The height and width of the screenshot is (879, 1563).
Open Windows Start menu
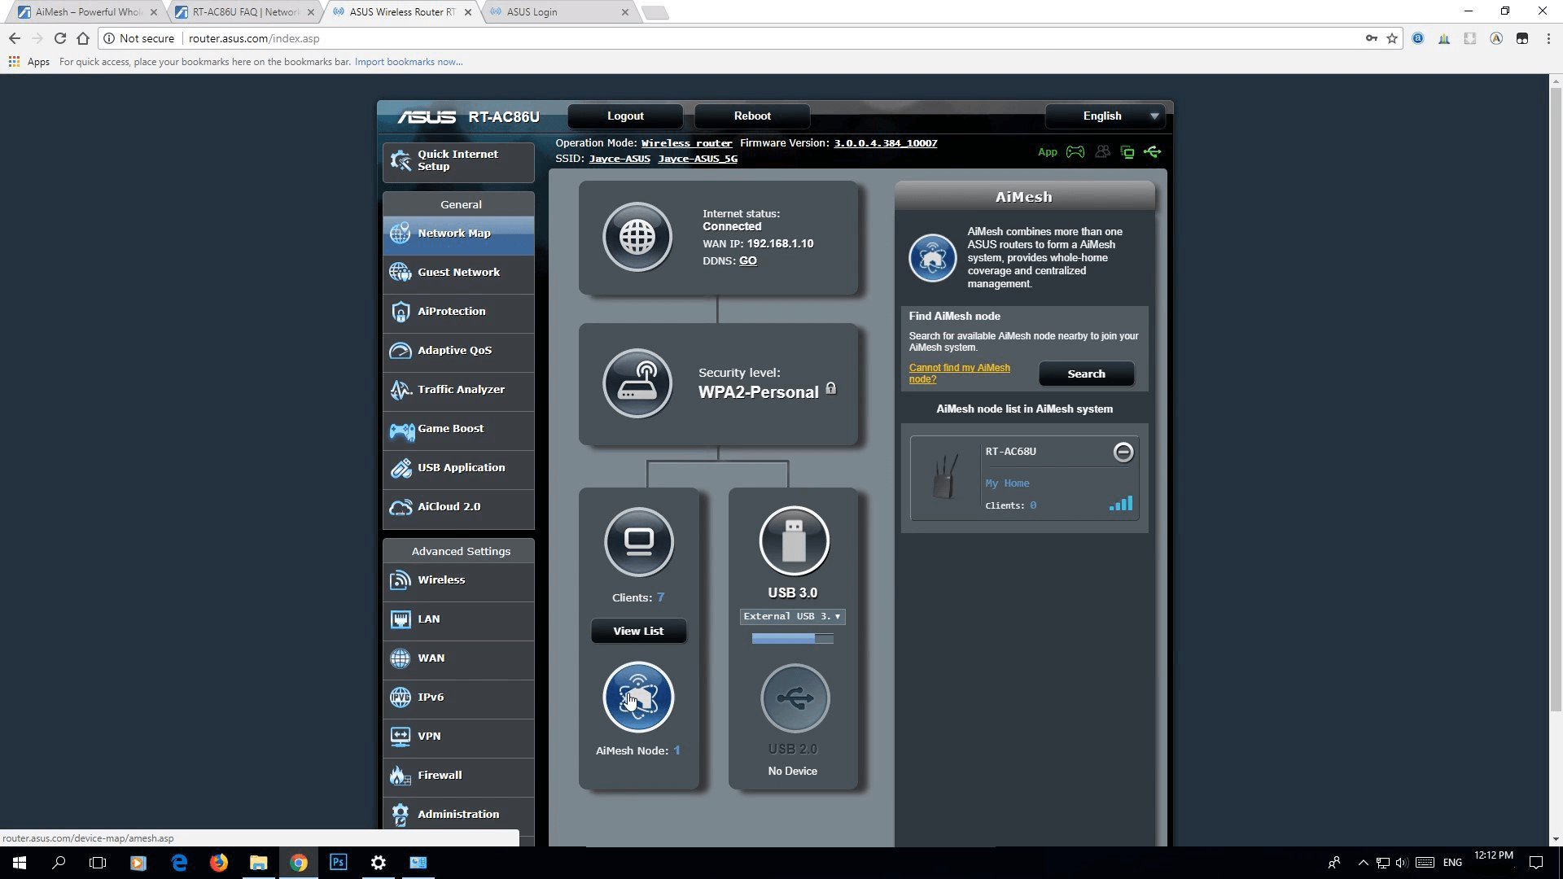click(x=20, y=863)
